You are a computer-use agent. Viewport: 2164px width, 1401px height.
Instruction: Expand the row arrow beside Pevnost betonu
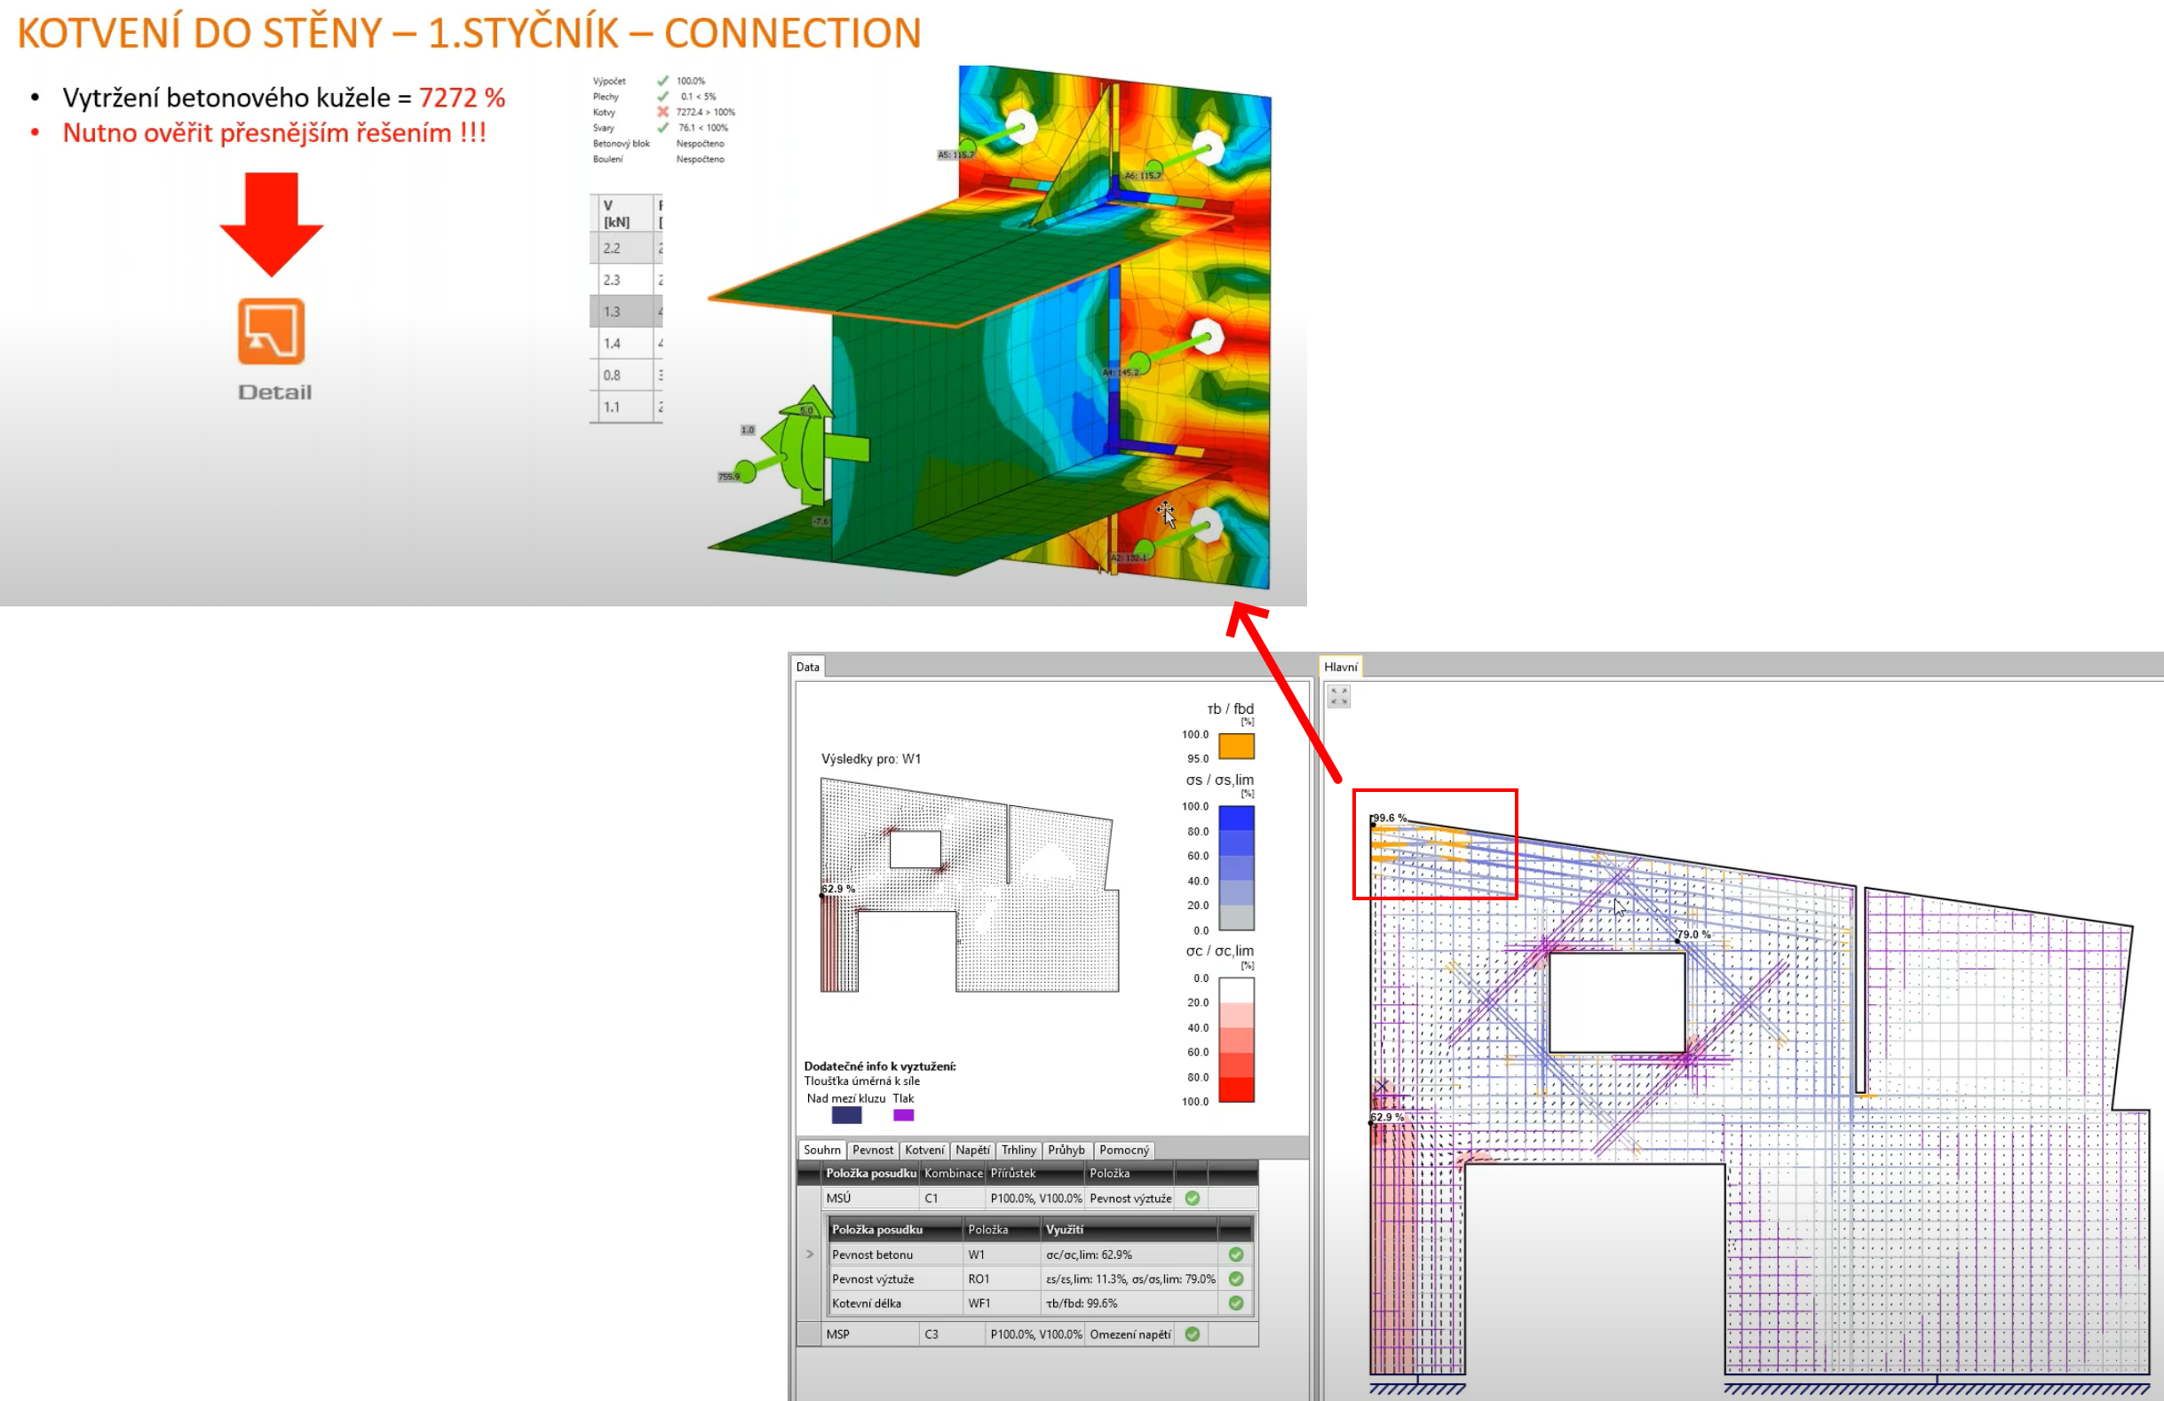(x=809, y=1255)
